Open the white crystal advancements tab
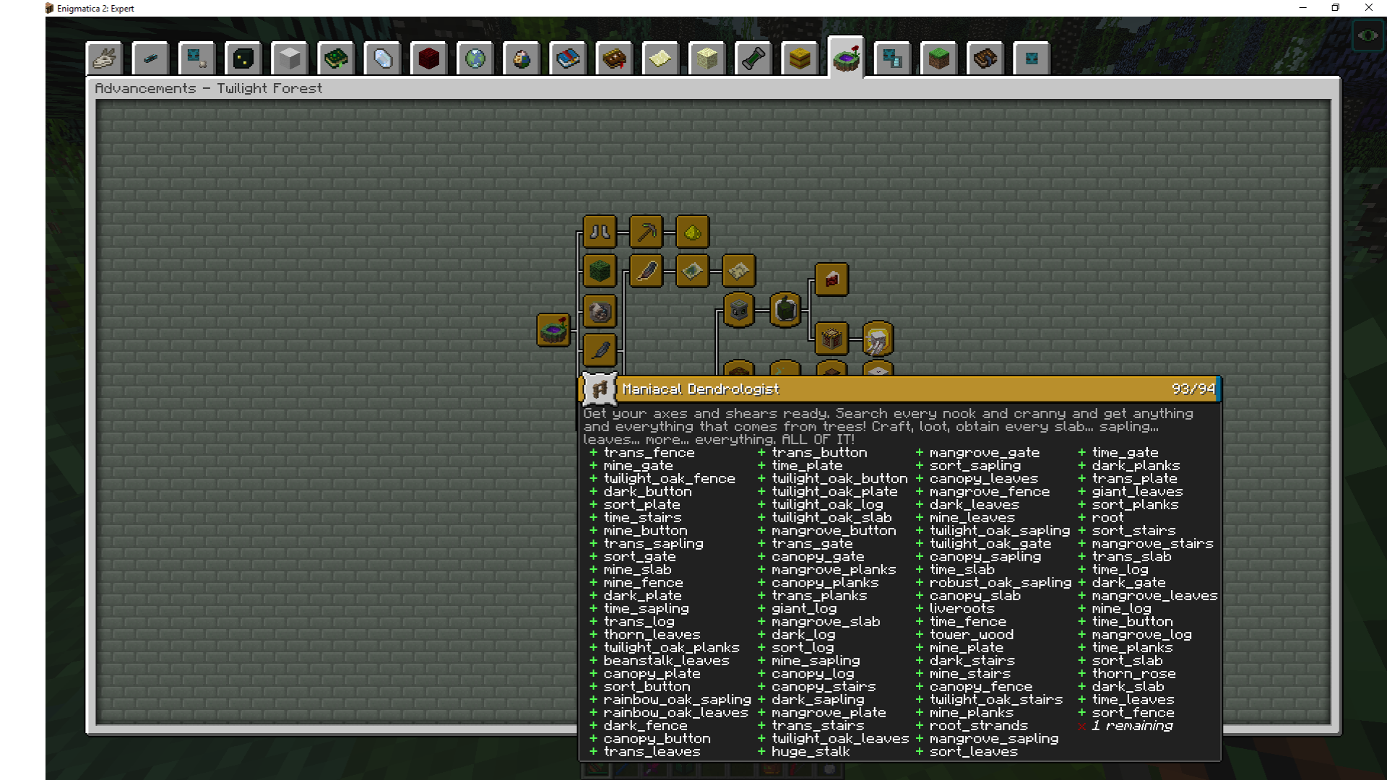1387x780 pixels. (382, 58)
